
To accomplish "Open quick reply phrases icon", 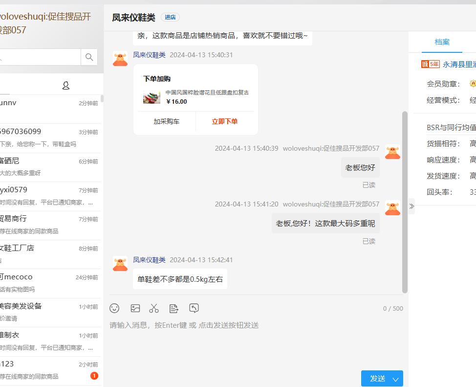I will 173,308.
